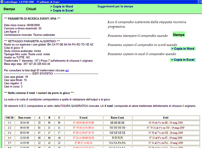This screenshot has height=148, width=202.
Task: Click the green Stampa button in the right panel
Action: (179, 35)
